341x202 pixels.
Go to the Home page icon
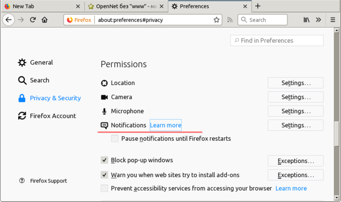click(x=45, y=20)
